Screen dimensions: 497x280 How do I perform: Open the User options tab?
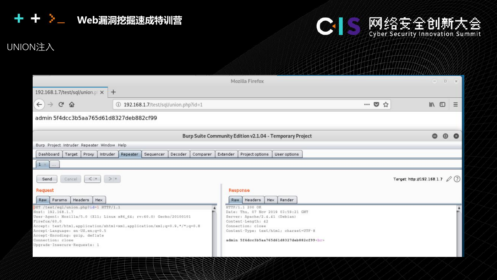tap(287, 154)
